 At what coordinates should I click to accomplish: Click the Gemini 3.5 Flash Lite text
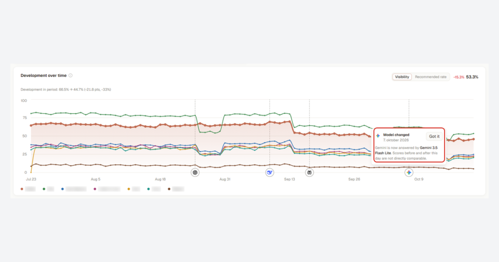pyautogui.click(x=406, y=150)
